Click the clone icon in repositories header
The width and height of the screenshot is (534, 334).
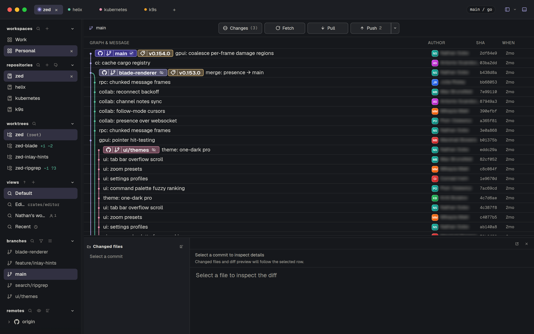(56, 65)
